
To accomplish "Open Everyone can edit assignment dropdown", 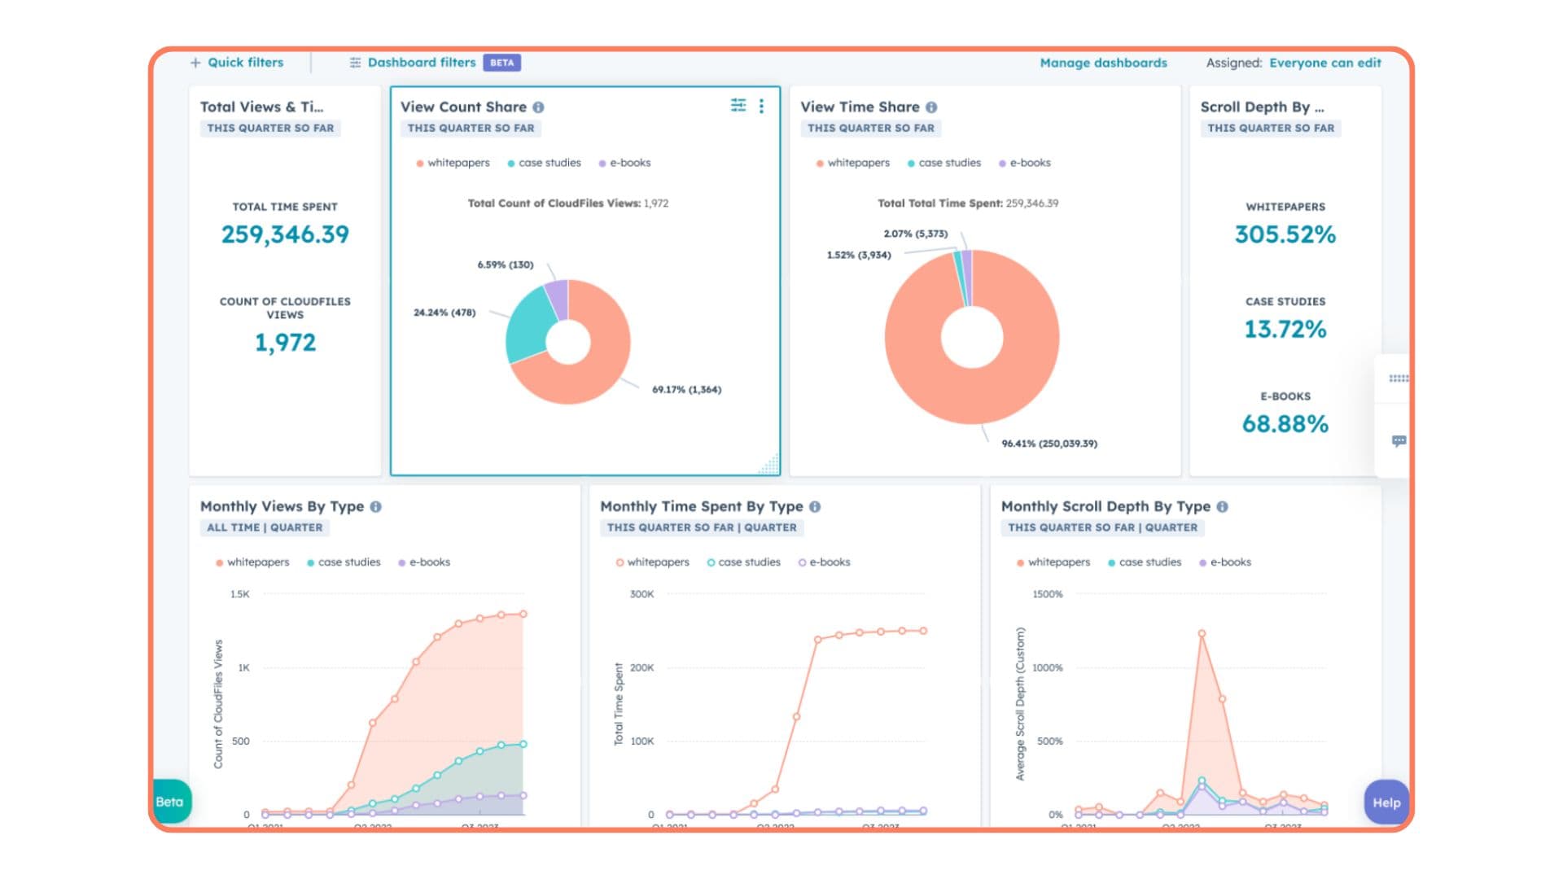I will click(1324, 63).
